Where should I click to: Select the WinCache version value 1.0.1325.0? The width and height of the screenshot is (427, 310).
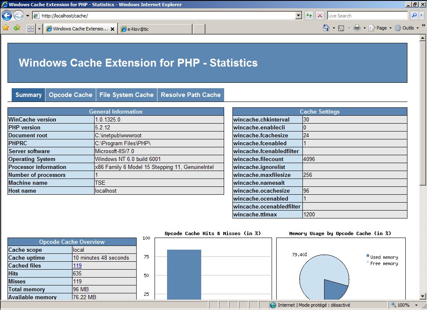pos(107,119)
